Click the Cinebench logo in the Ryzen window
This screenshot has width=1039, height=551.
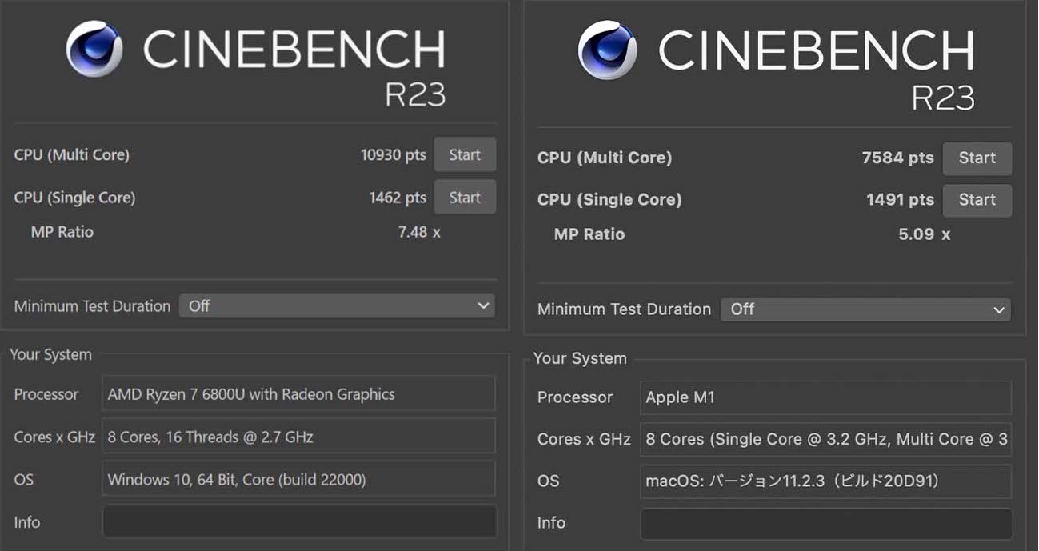click(94, 50)
